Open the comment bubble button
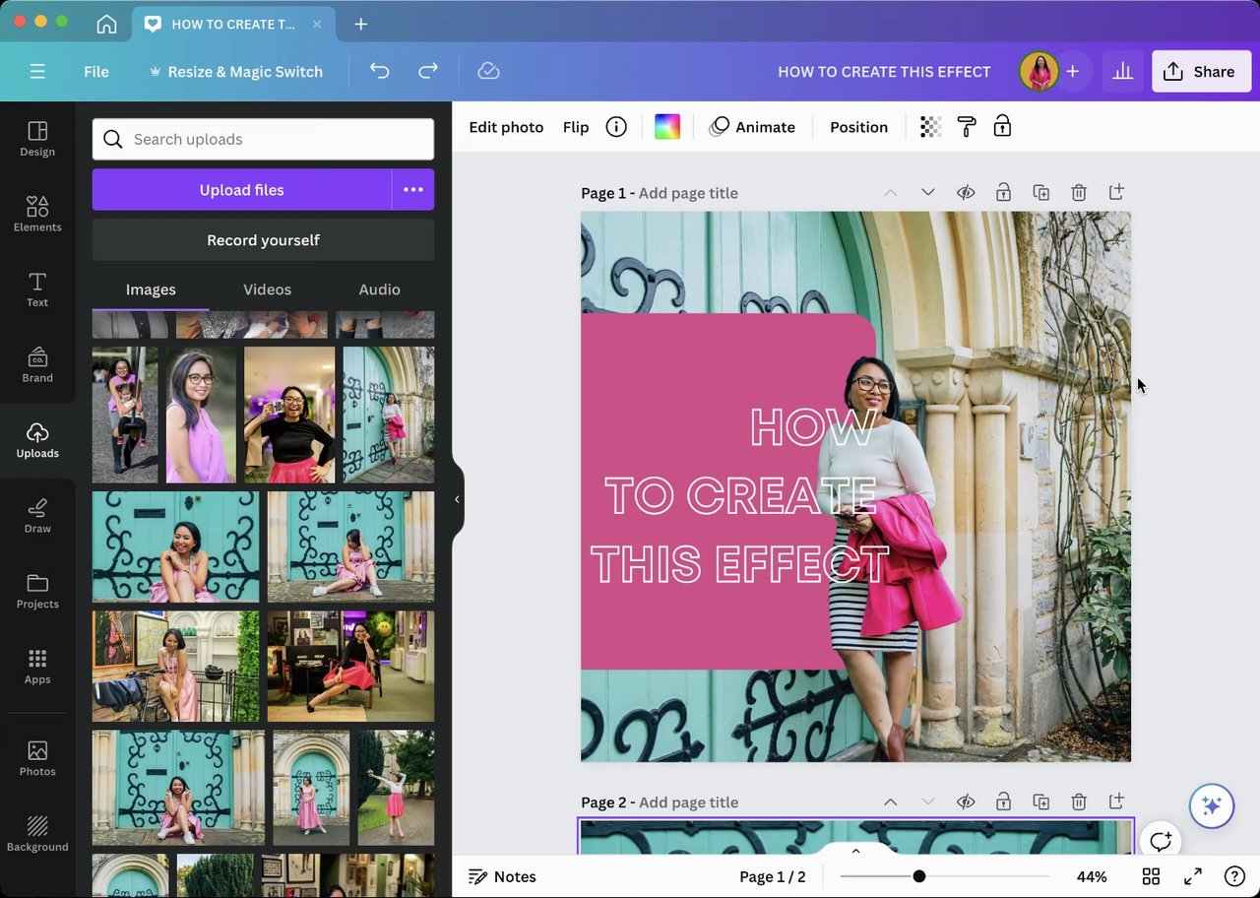The image size is (1260, 898). coord(1161,842)
